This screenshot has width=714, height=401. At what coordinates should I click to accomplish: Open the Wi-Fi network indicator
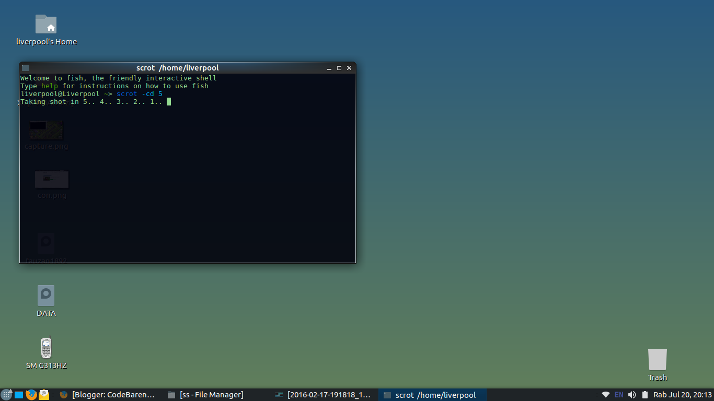[x=606, y=395]
